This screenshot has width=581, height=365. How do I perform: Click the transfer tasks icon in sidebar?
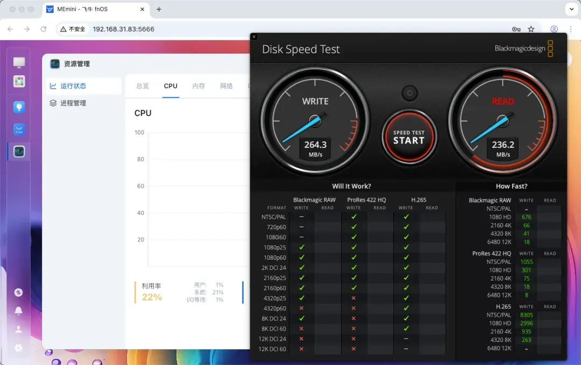(19, 292)
